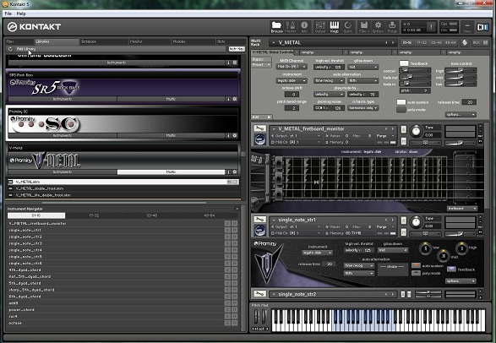Click the Master metronome icon
This screenshot has width=496, height=343.
[x=291, y=27]
